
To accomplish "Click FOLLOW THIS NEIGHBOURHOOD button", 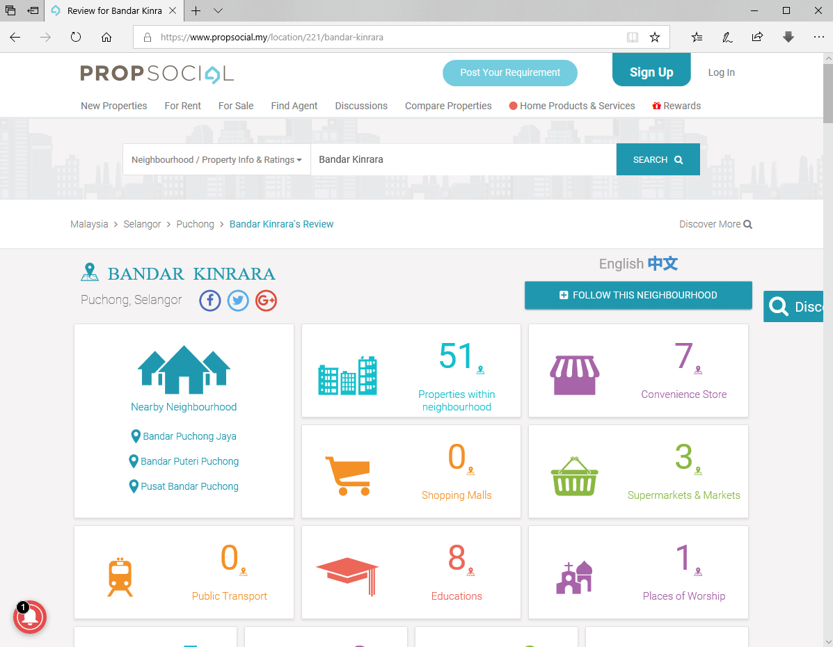I will [x=638, y=295].
